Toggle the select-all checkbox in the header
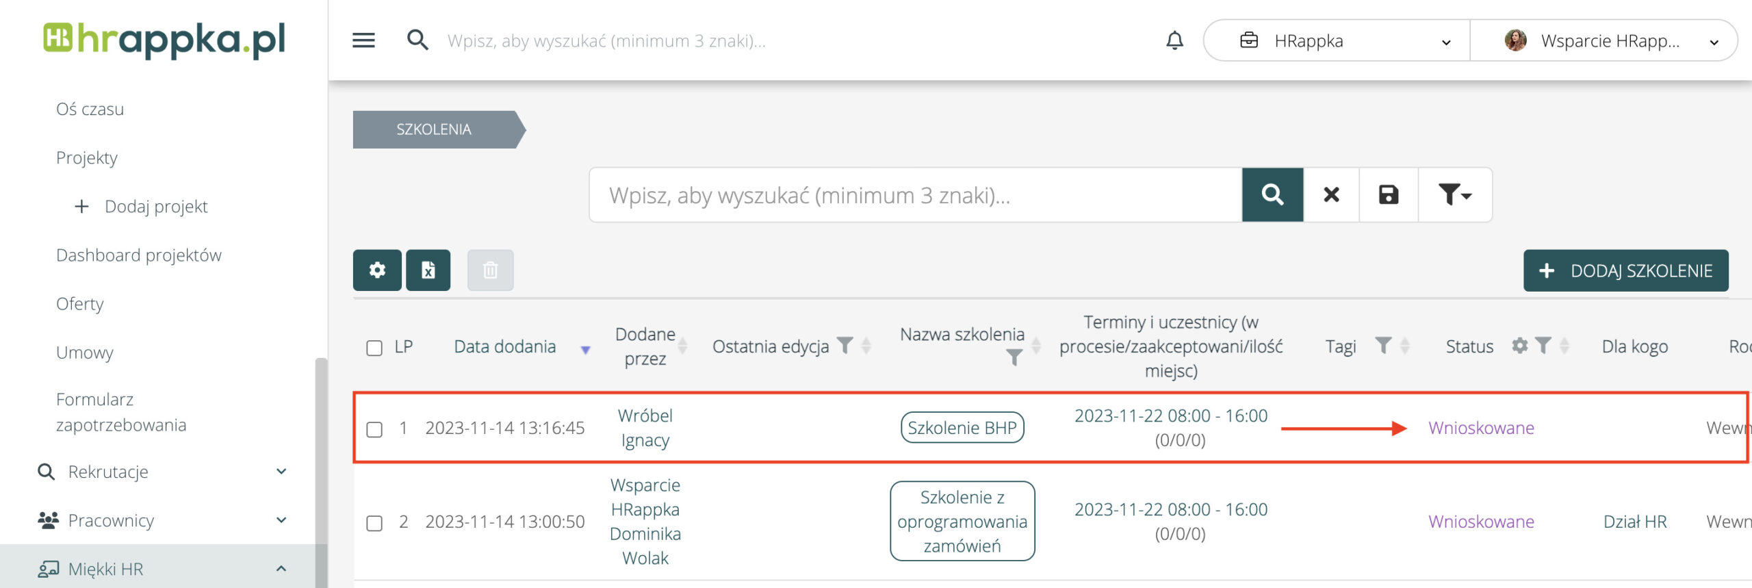 coord(374,348)
